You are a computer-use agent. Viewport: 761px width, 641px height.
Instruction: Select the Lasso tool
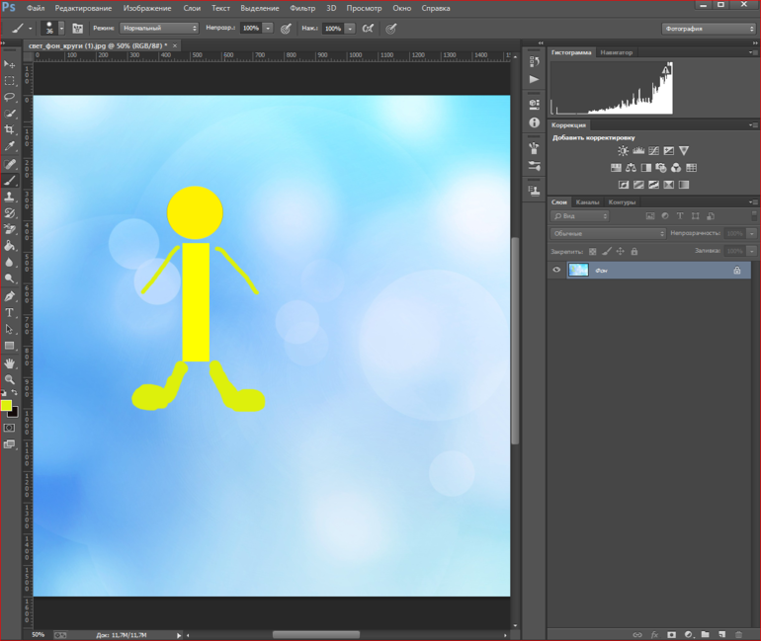coord(10,97)
